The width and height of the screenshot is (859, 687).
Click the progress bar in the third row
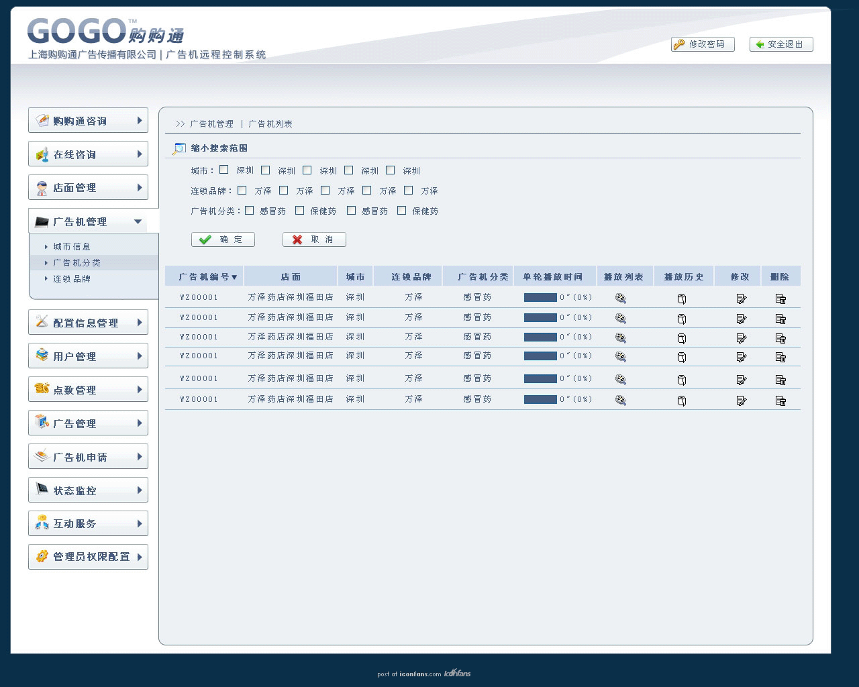click(540, 337)
